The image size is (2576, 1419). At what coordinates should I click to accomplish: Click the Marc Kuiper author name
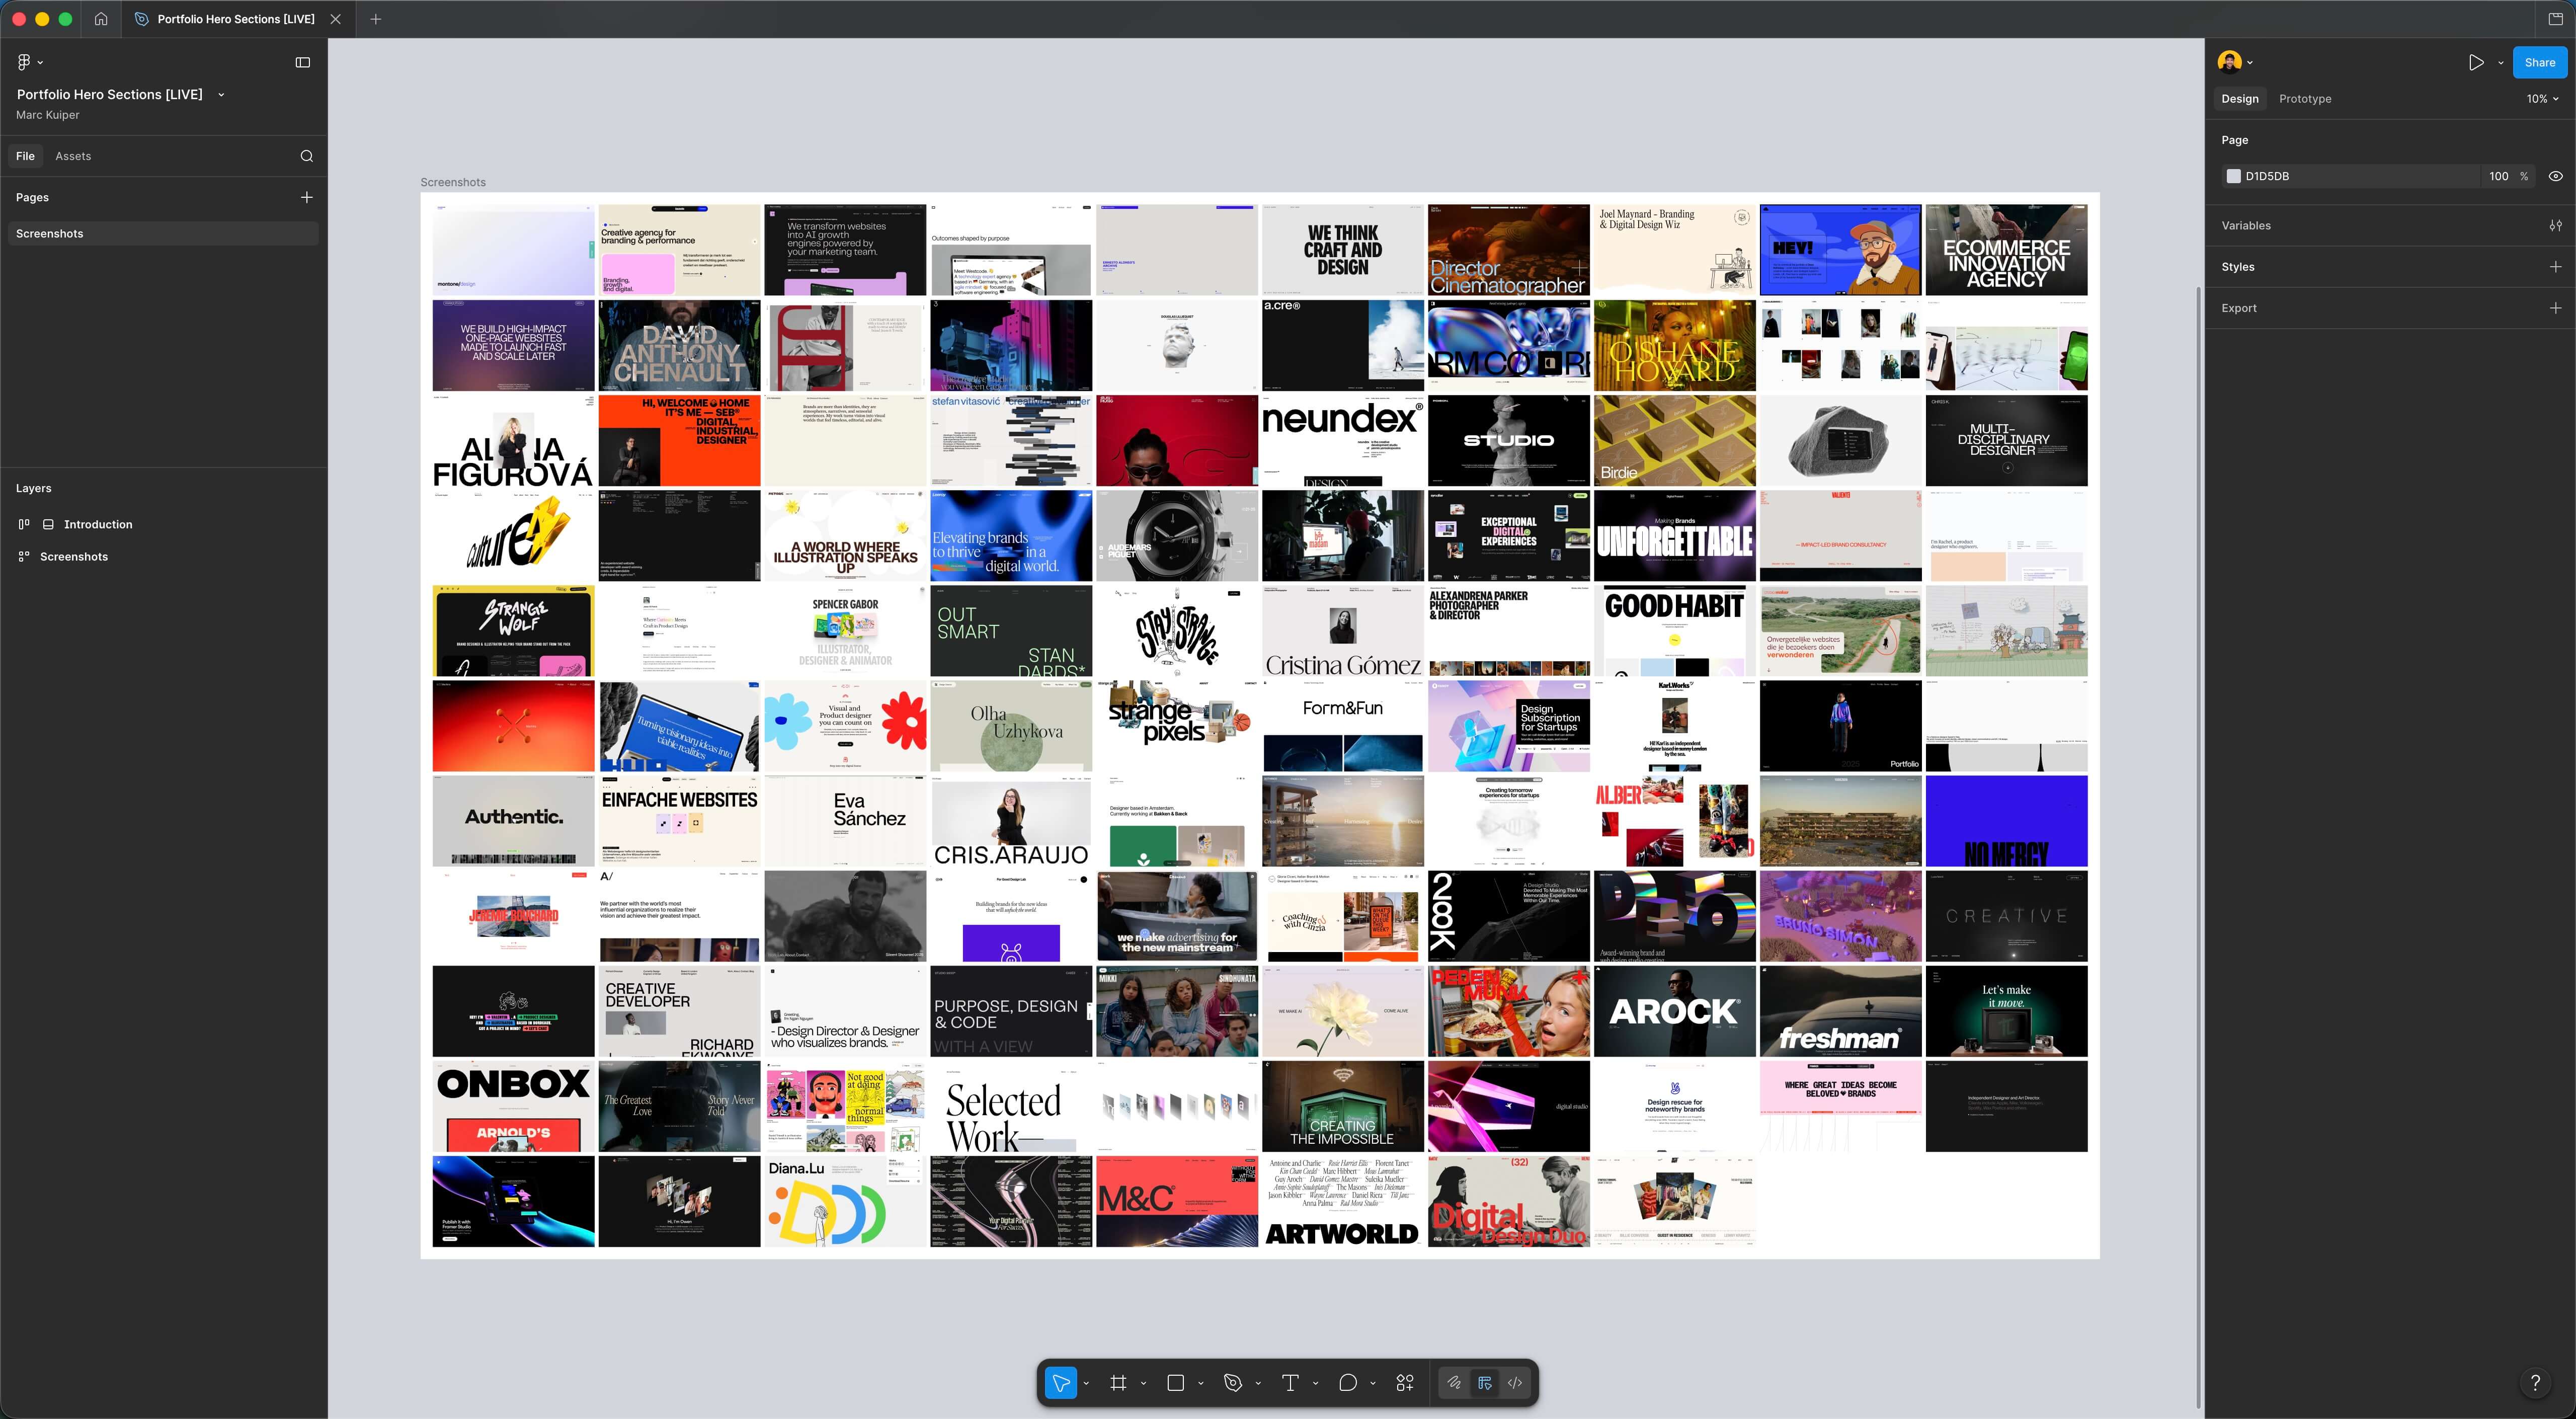47,115
